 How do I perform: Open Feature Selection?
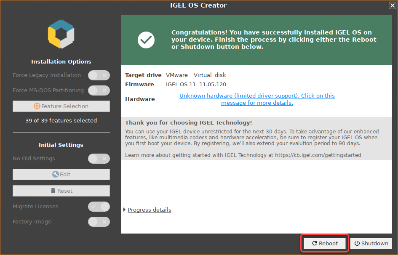[61, 106]
